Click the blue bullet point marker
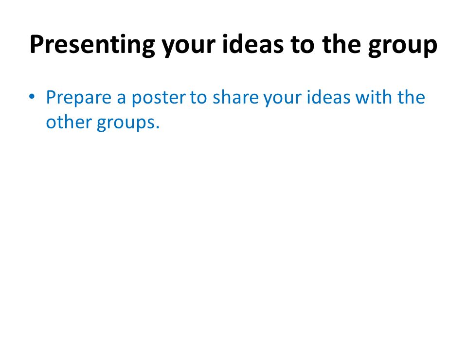 [32, 96]
